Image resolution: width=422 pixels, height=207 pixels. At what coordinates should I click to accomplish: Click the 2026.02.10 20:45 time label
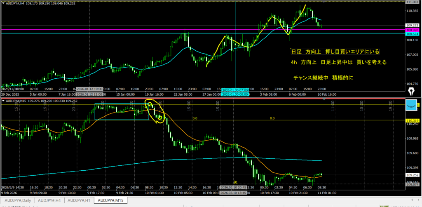click(x=235, y=188)
